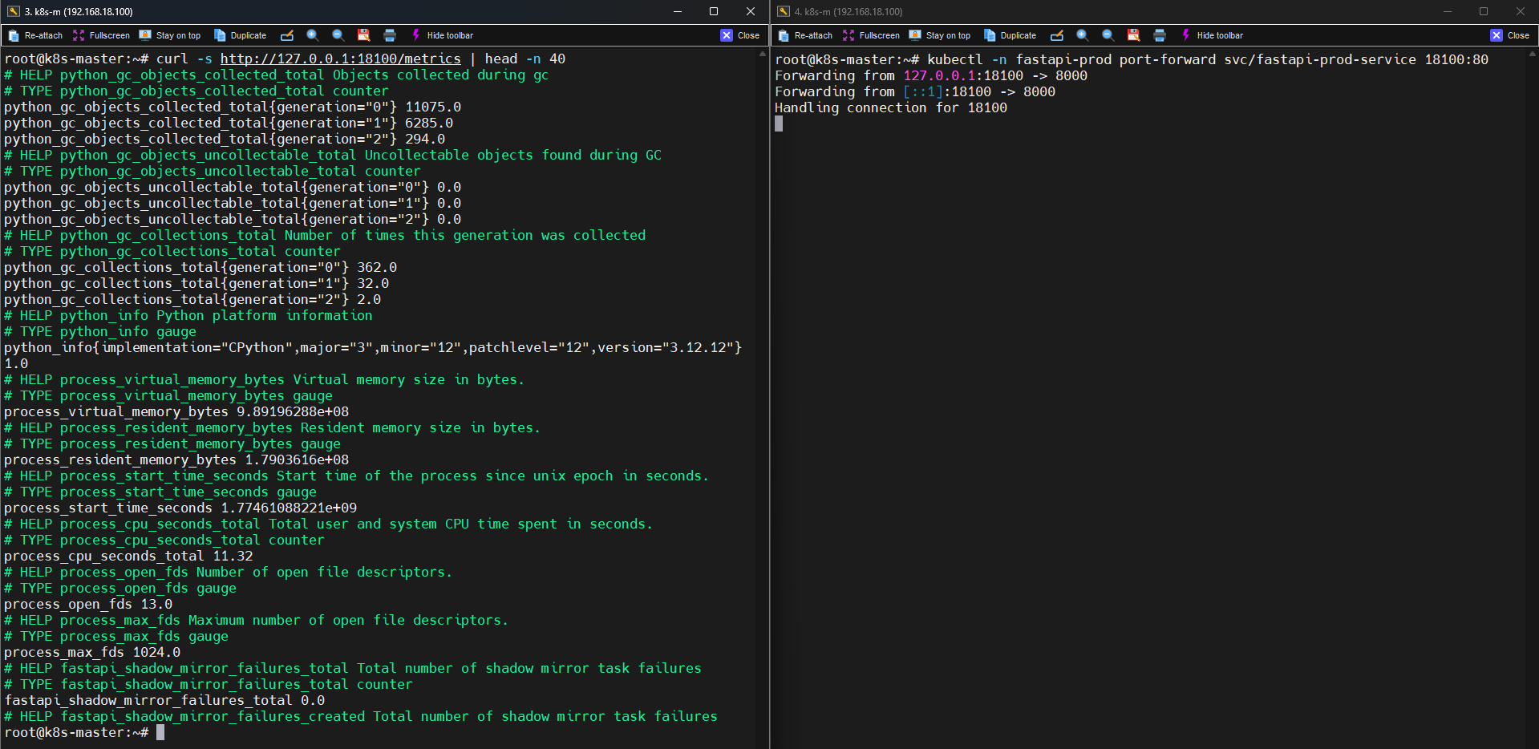Zoom out the left terminal font
The height and width of the screenshot is (749, 1539).
coord(338,35)
